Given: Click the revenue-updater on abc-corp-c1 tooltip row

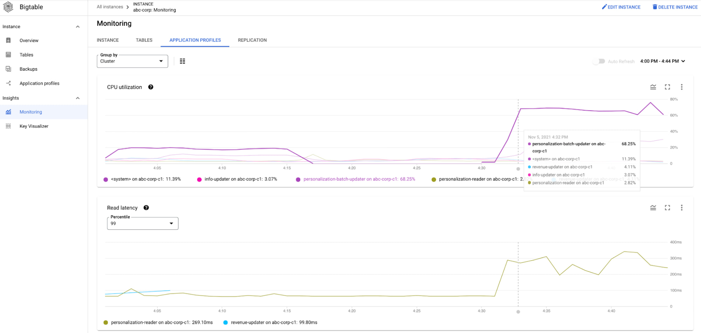Looking at the screenshot, I should click(x=582, y=167).
